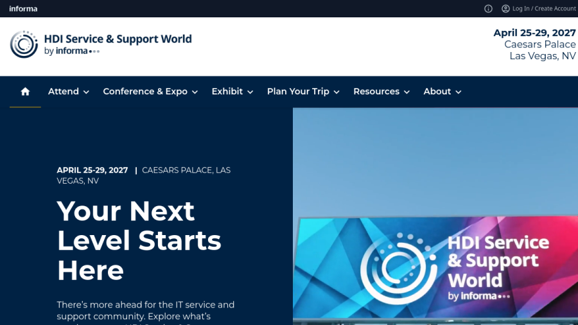Click Log In / Create Account
The image size is (578, 325).
544,8
